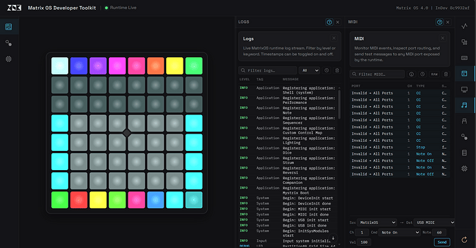Toggle RAW view in MIDI panel
Image resolution: width=476 pixels, height=248 pixels.
click(x=434, y=74)
